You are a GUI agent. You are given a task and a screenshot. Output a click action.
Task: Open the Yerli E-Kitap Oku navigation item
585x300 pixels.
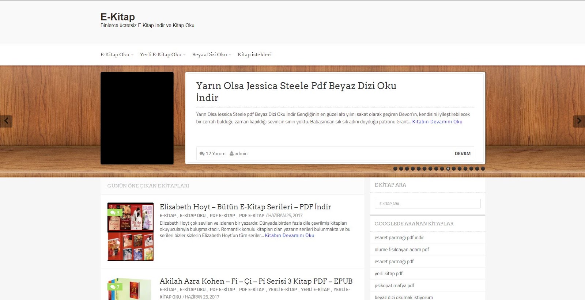pos(161,54)
